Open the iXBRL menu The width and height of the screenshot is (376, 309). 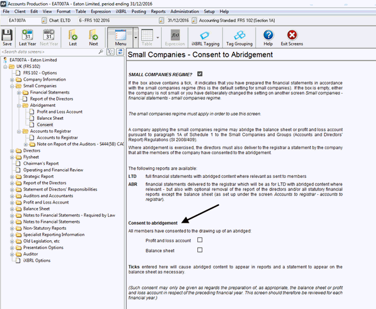coord(121,11)
